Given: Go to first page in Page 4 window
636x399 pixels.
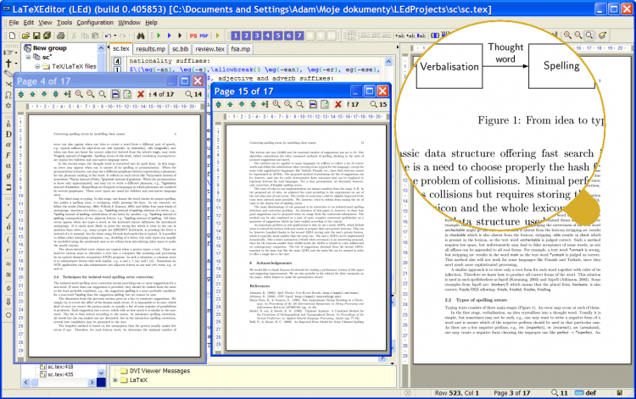Looking at the screenshot, I should [21, 94].
